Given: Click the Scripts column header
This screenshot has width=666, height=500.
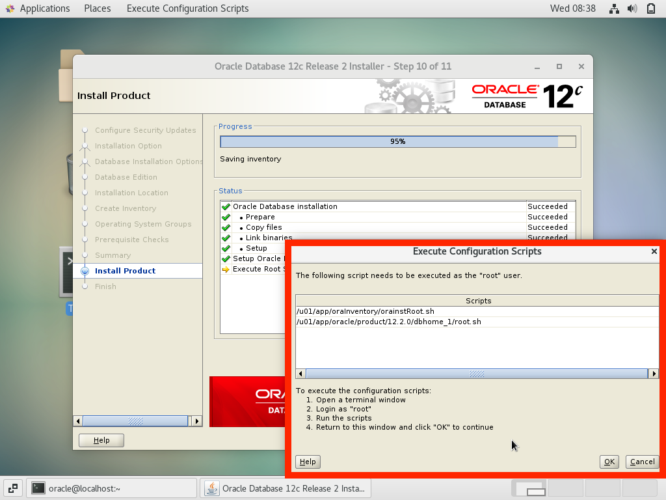Looking at the screenshot, I should click(478, 301).
